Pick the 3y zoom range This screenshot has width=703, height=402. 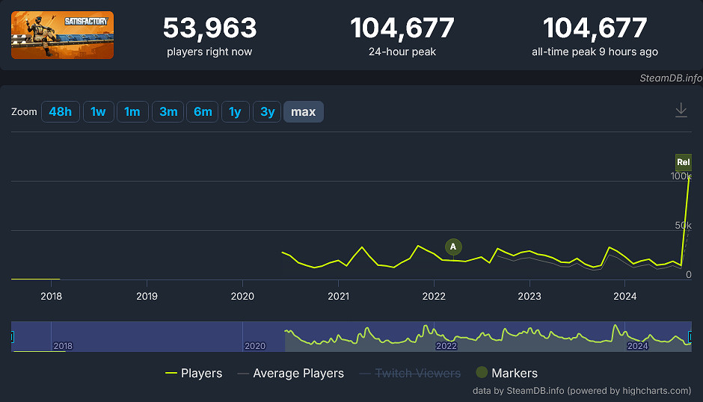tap(267, 112)
